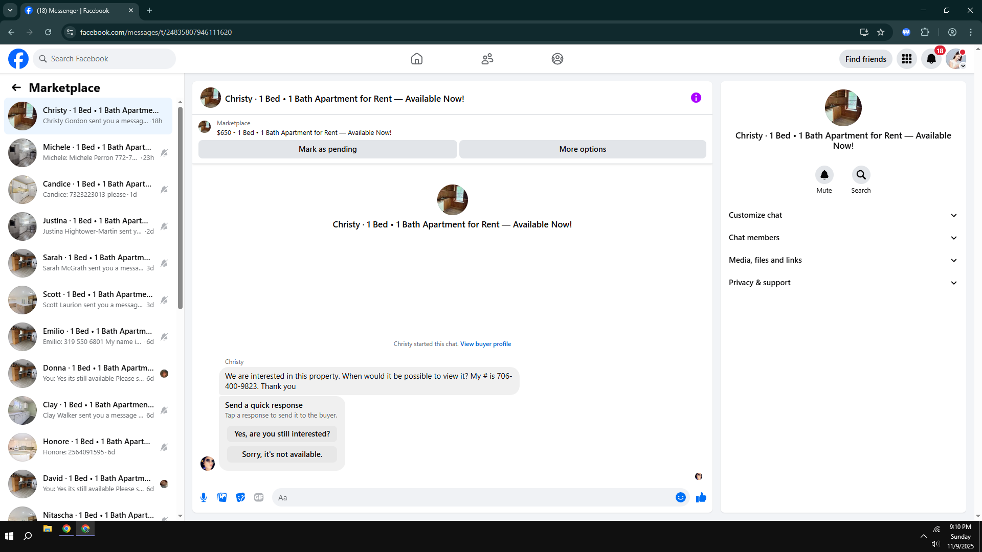Open Christy apartment conversation in list
Screen dimensions: 982x552
pyautogui.click(x=88, y=116)
